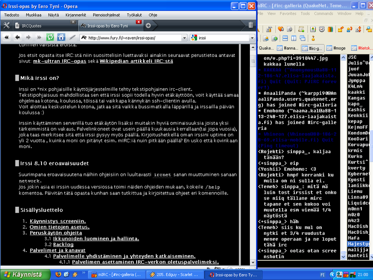Open mIRC options toolbar icon
This screenshot has width=373, height=280.
[x=269, y=29]
